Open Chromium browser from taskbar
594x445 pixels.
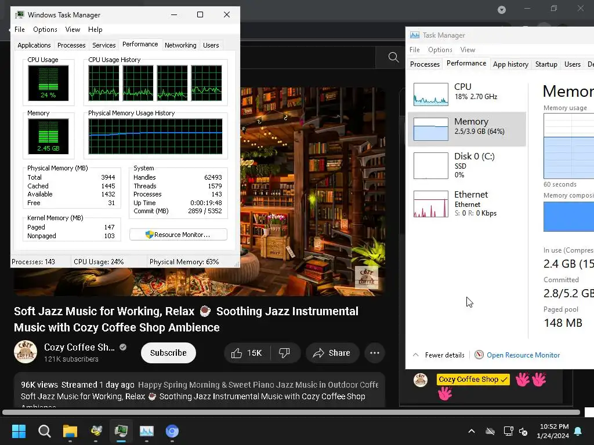[172, 431]
